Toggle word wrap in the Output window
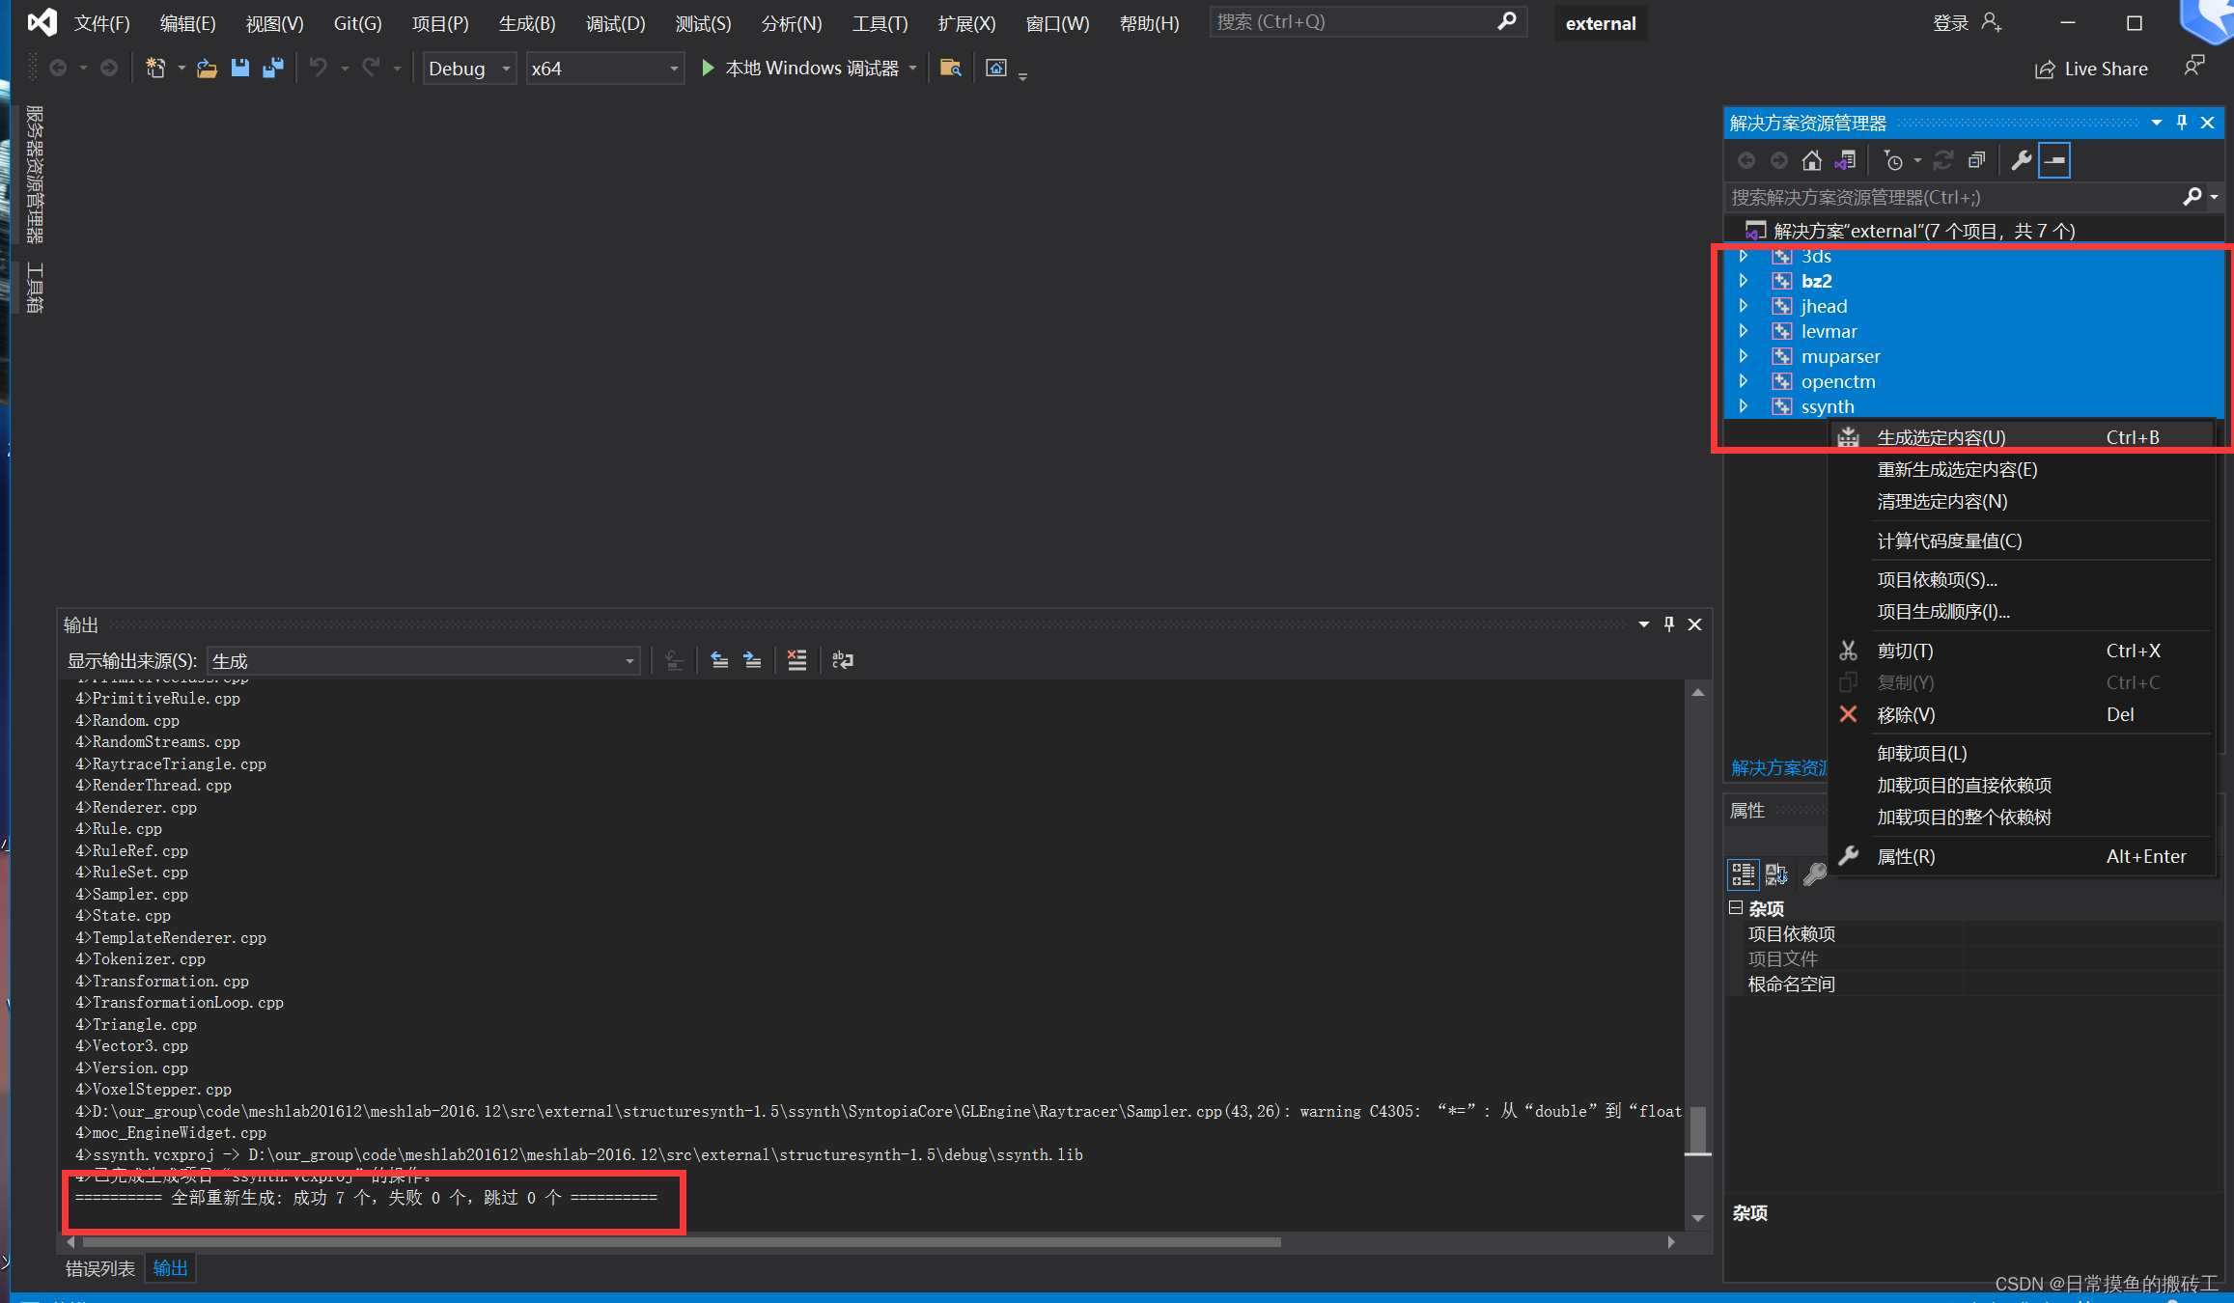 coord(843,660)
